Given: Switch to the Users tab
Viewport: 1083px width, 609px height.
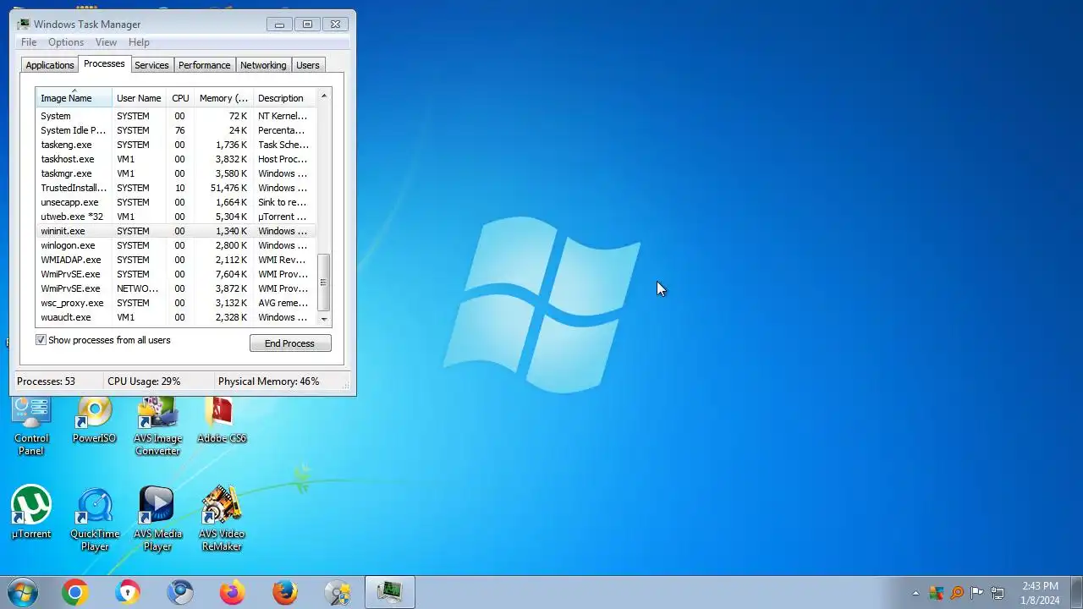Looking at the screenshot, I should click(308, 65).
